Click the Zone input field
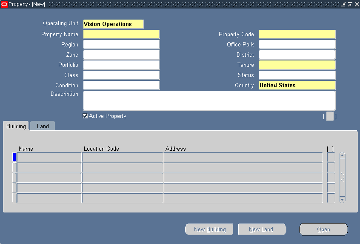This screenshot has width=360, height=244. (x=121, y=55)
